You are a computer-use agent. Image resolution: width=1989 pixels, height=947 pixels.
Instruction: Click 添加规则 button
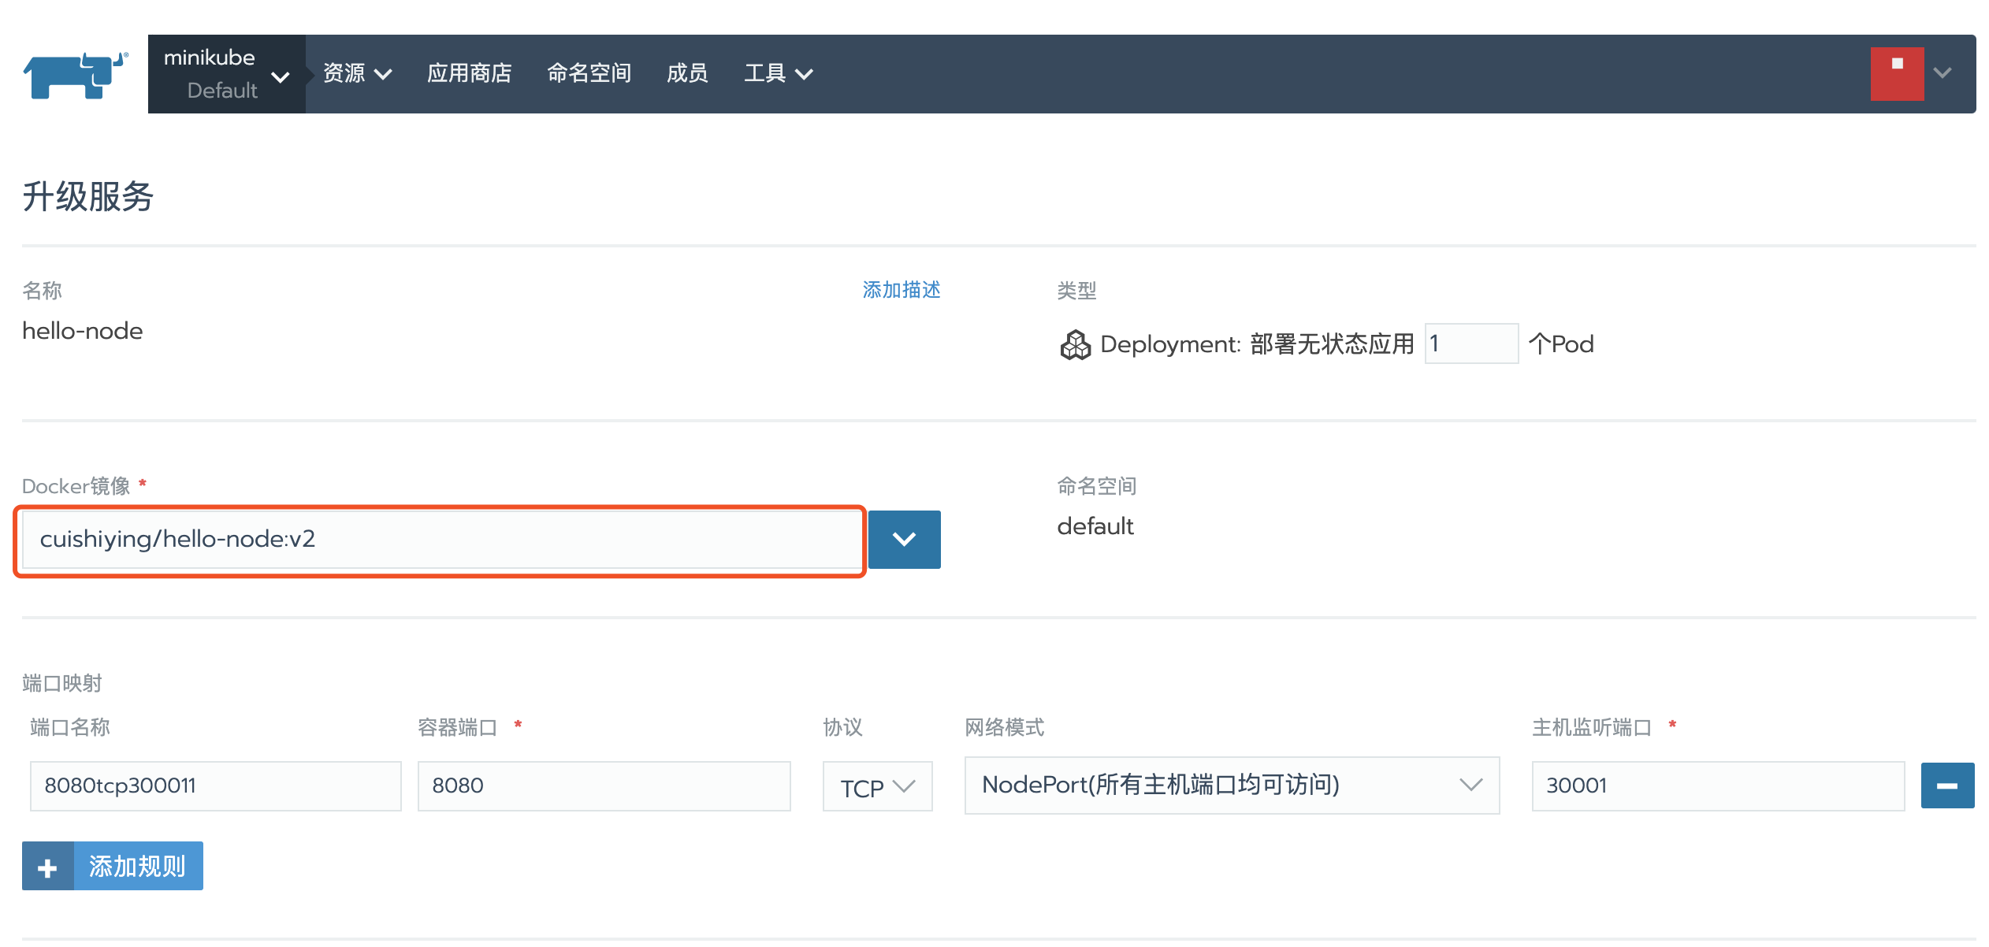[137, 867]
